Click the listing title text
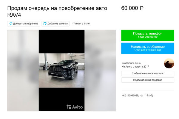 (x=57, y=12)
